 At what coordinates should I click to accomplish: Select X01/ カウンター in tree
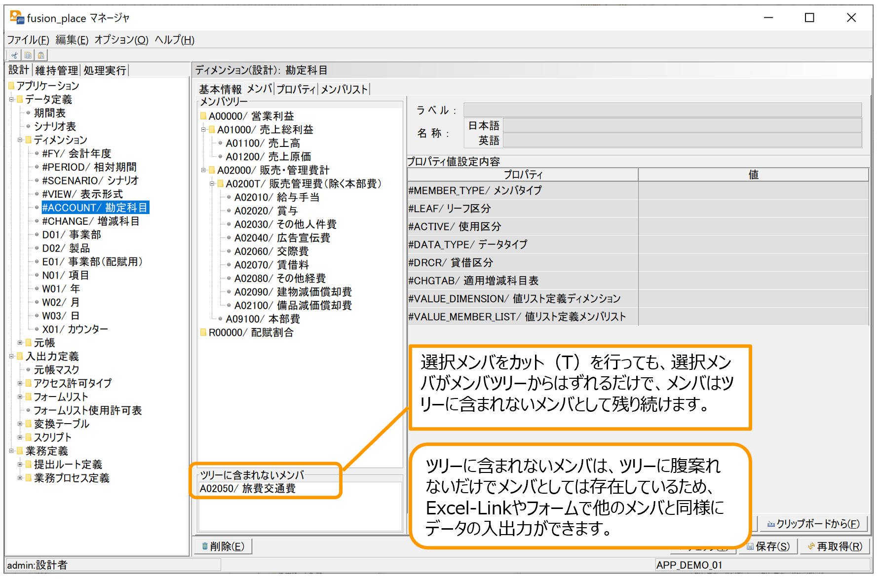75,329
